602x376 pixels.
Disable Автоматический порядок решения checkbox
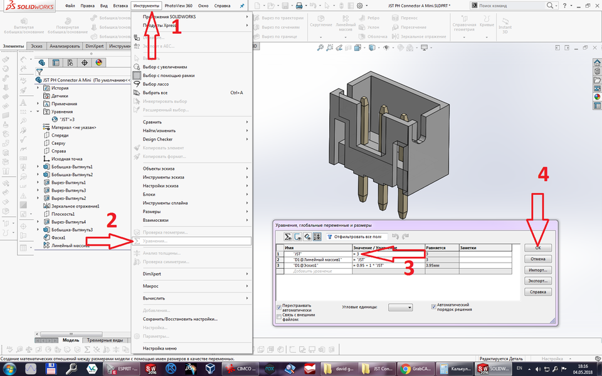[433, 306]
